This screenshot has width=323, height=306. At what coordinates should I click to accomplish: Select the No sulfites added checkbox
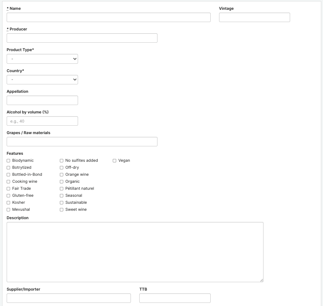pyautogui.click(x=62, y=161)
